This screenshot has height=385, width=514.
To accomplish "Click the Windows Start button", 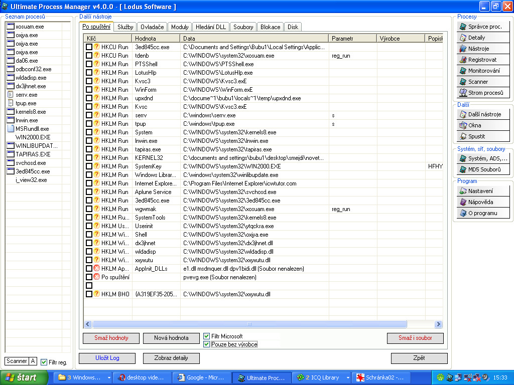I will [24, 377].
